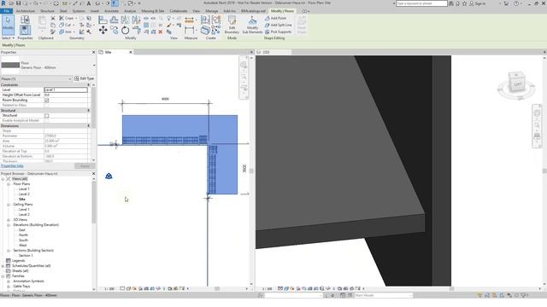Click the search keyword box in title bar

[421, 3]
